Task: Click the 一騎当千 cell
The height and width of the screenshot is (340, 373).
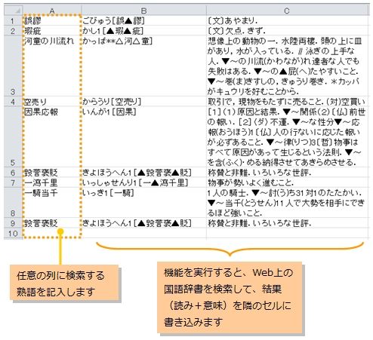Action: [52, 203]
